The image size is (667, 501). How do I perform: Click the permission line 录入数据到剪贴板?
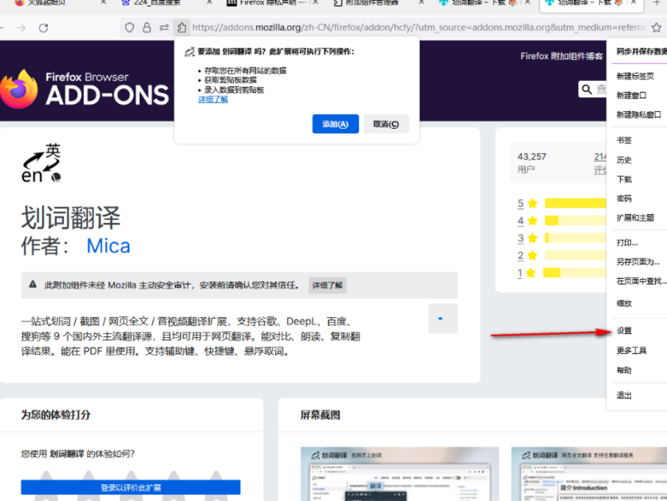[234, 90]
